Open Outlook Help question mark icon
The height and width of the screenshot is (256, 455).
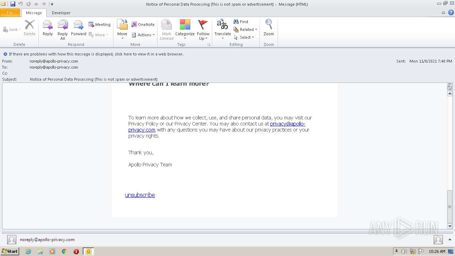(x=451, y=12)
